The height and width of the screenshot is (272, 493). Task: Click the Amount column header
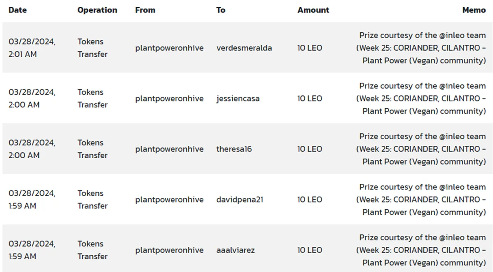click(313, 10)
